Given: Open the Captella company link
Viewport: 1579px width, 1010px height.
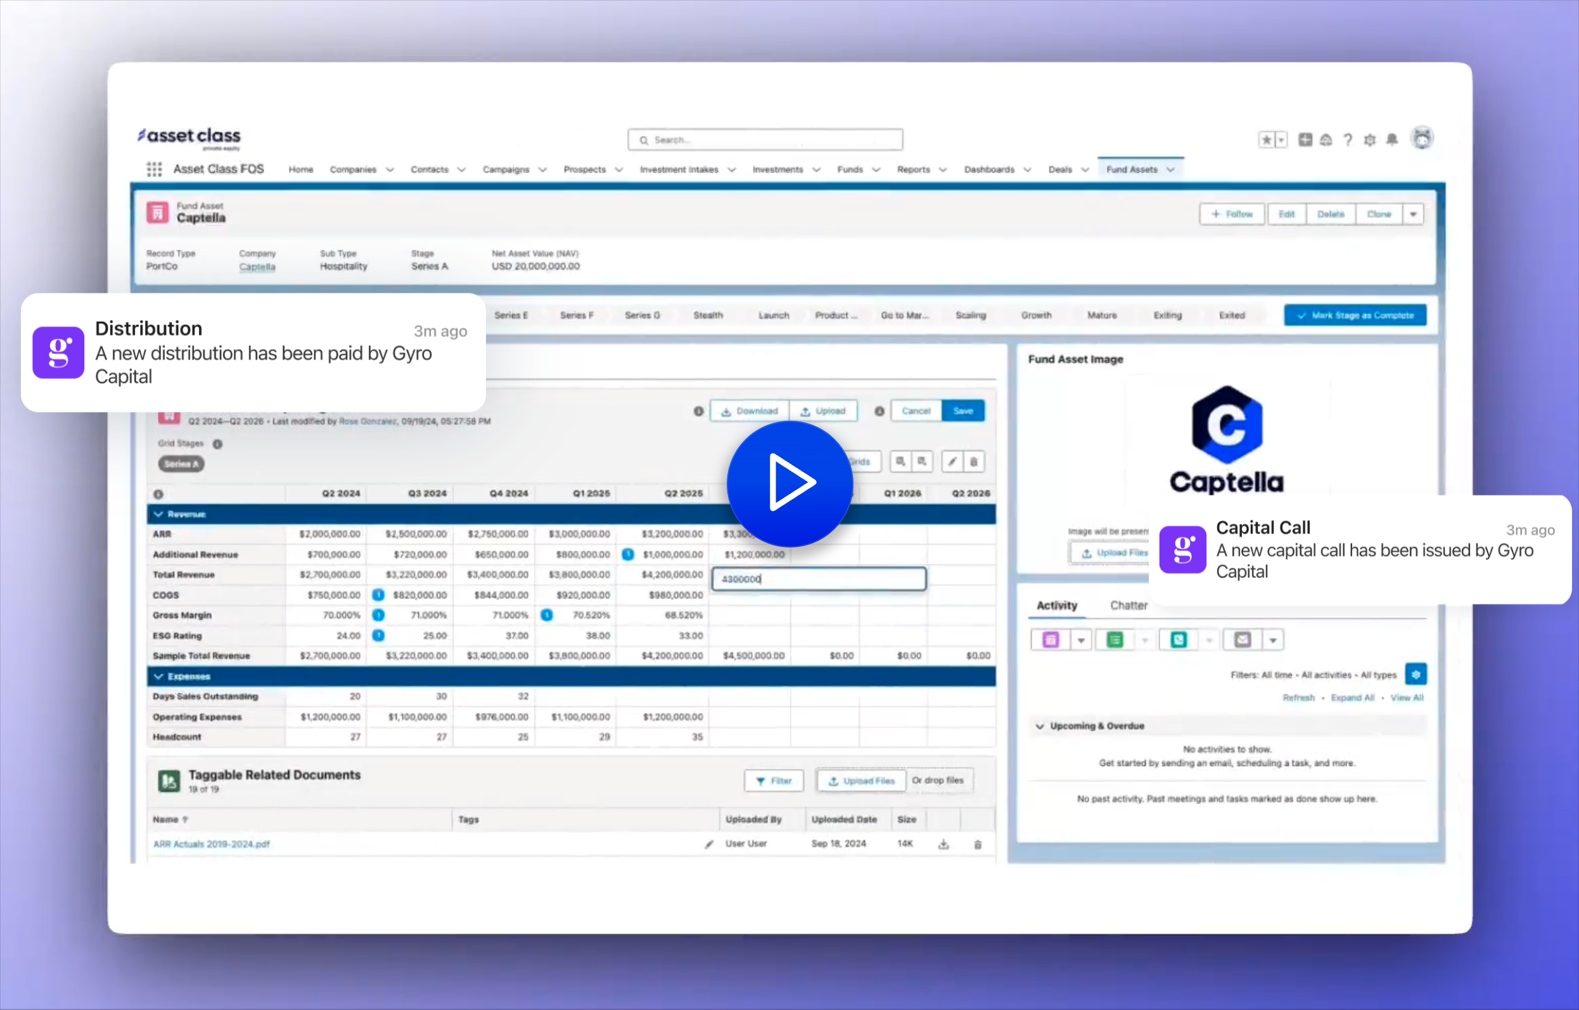Looking at the screenshot, I should tap(257, 267).
